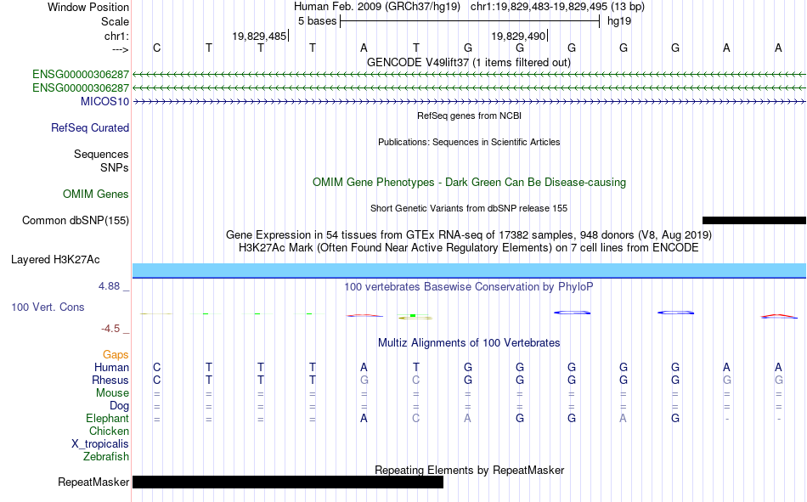Image resolution: width=807 pixels, height=502 pixels.
Task: Click the OMIM Genes track label
Action: tap(96, 195)
